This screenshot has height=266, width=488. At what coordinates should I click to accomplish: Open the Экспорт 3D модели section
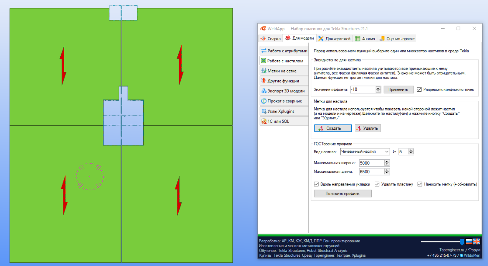pyautogui.click(x=284, y=91)
